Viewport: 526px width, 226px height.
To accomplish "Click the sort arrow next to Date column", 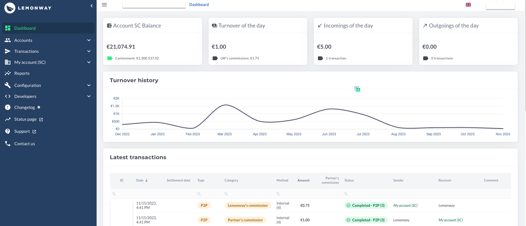I will click(x=146, y=180).
